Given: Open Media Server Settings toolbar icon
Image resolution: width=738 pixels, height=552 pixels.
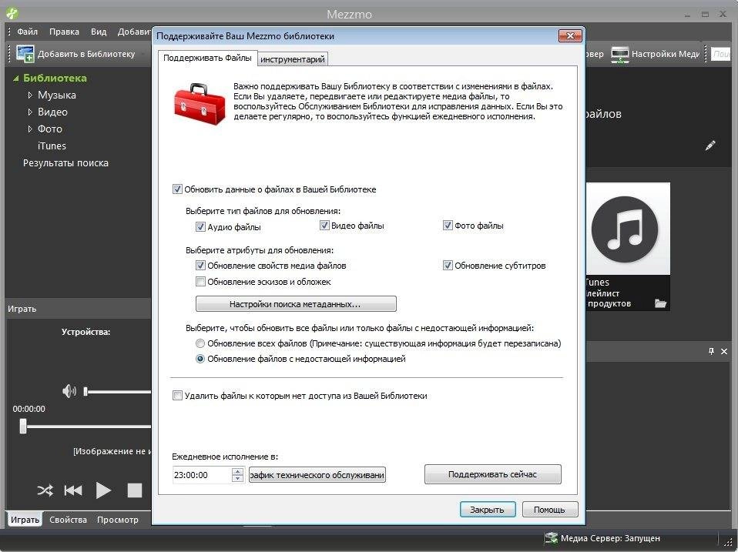Looking at the screenshot, I should click(620, 54).
